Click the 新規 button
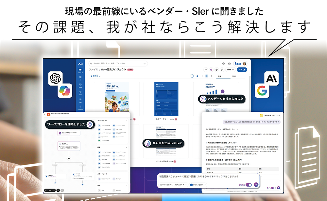Image resolution: width=327 pixels, height=201 pixels. (x=231, y=70)
